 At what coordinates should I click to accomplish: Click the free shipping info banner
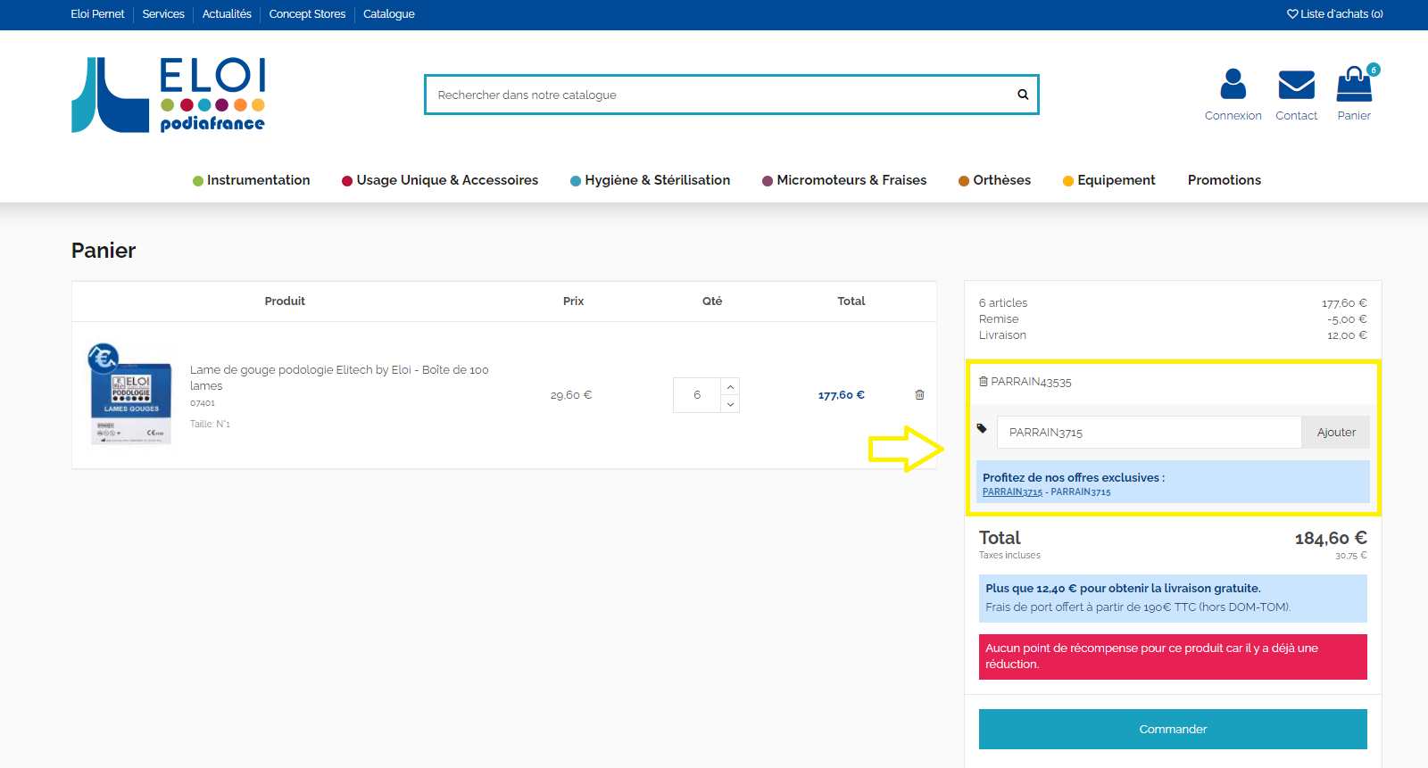(1173, 598)
